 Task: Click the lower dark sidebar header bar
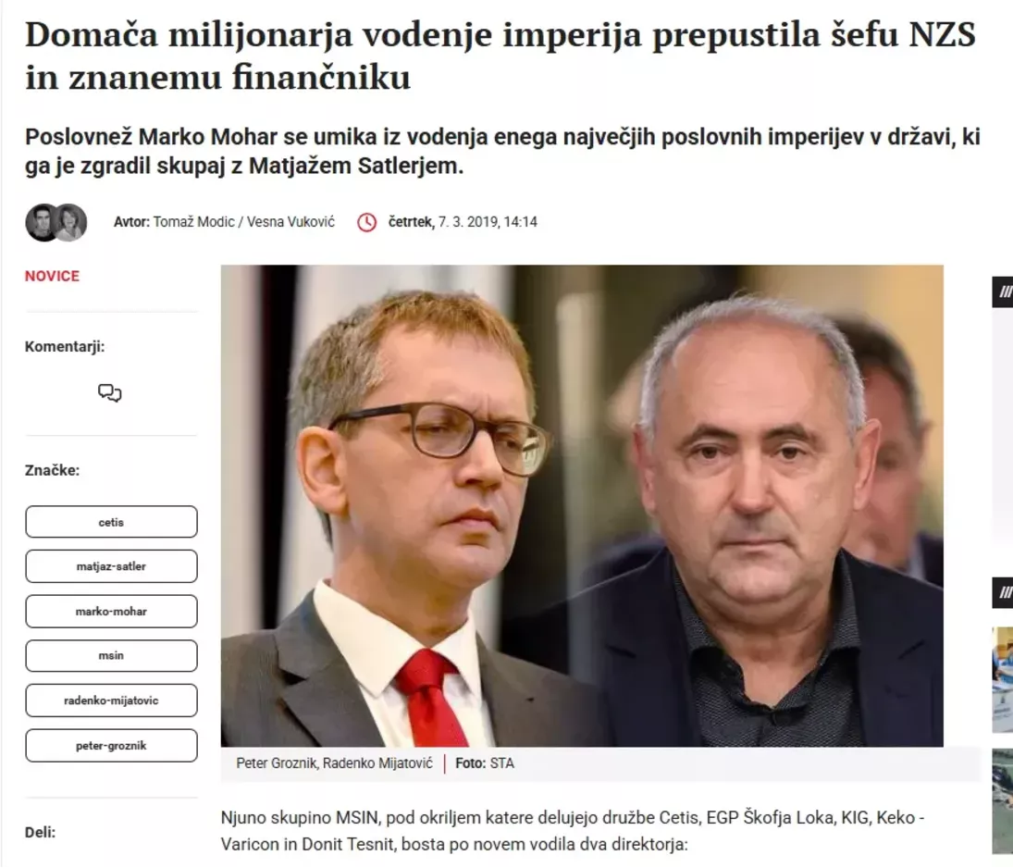click(1003, 592)
